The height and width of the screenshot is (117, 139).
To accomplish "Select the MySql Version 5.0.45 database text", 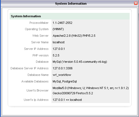I will (x=80, y=62).
